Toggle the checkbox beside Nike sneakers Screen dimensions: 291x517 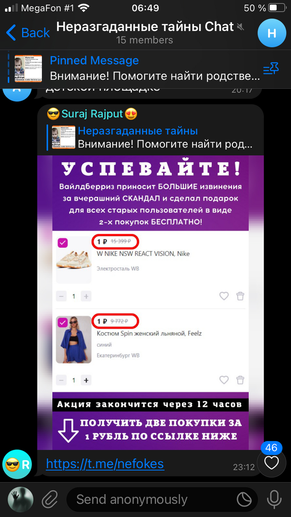63,243
